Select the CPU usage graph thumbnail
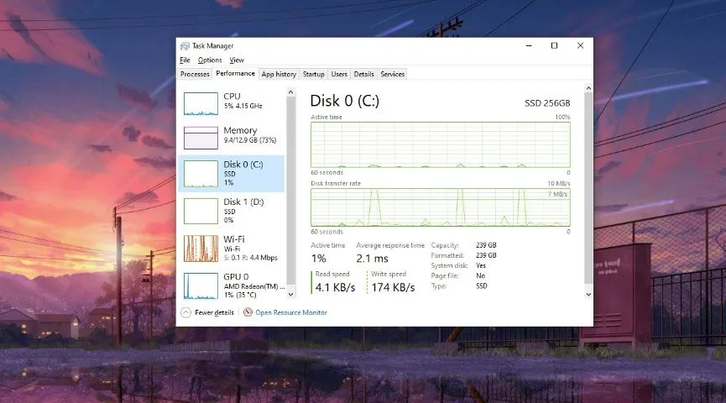This screenshot has height=403, width=726. point(201,103)
